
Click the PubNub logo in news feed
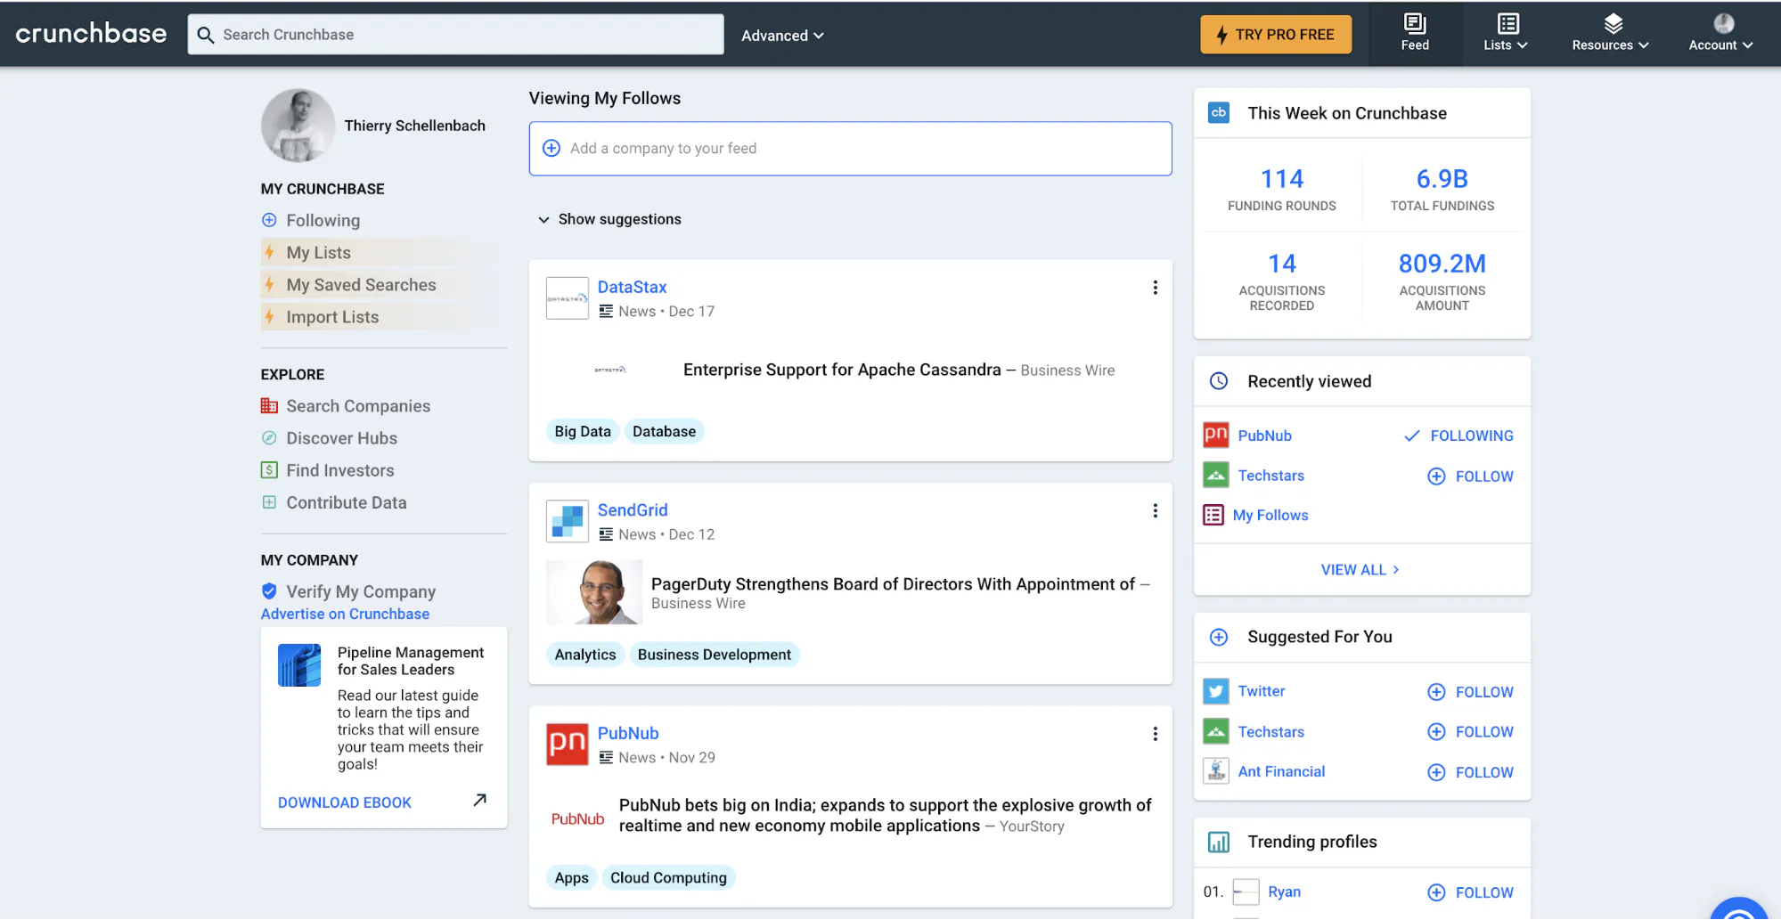[x=567, y=744]
